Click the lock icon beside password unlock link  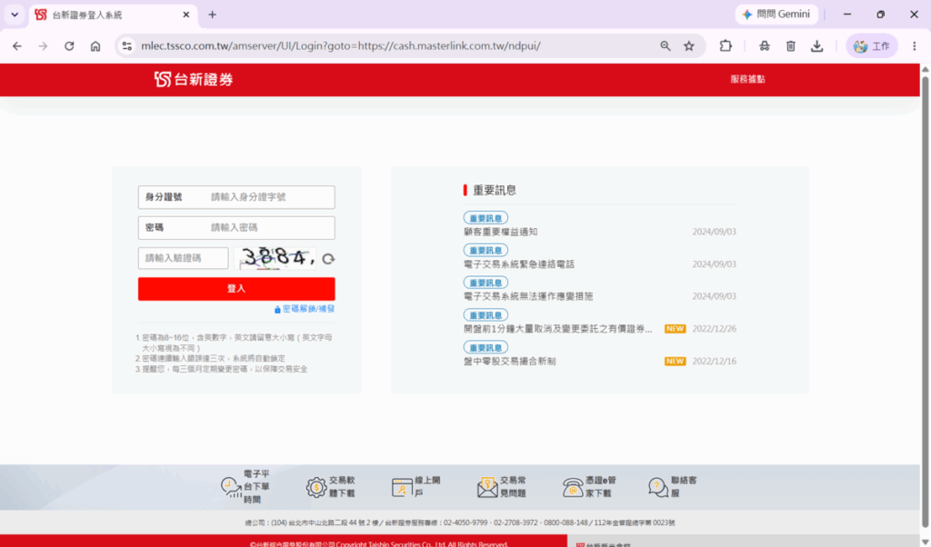point(277,309)
